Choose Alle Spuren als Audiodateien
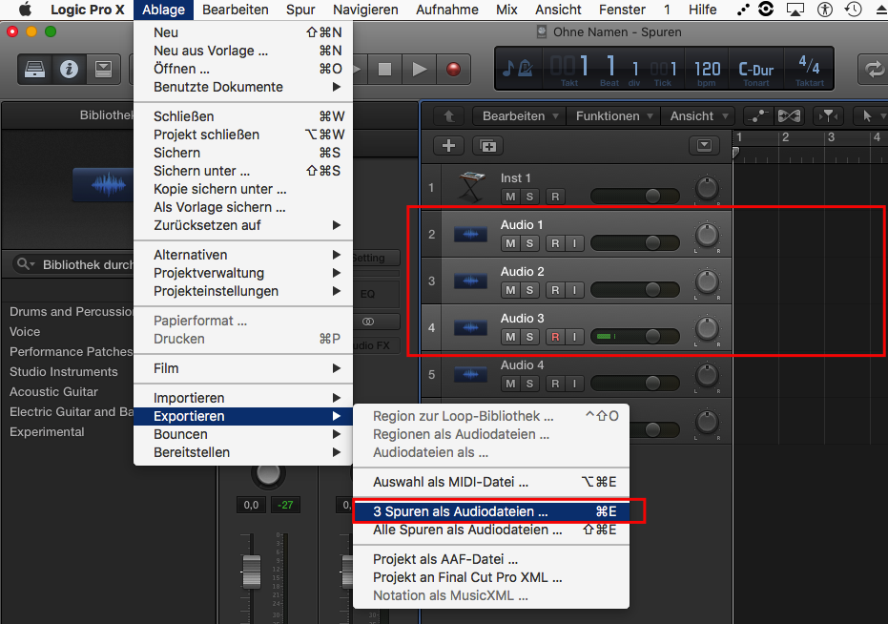Image resolution: width=888 pixels, height=624 pixels. 491,530
